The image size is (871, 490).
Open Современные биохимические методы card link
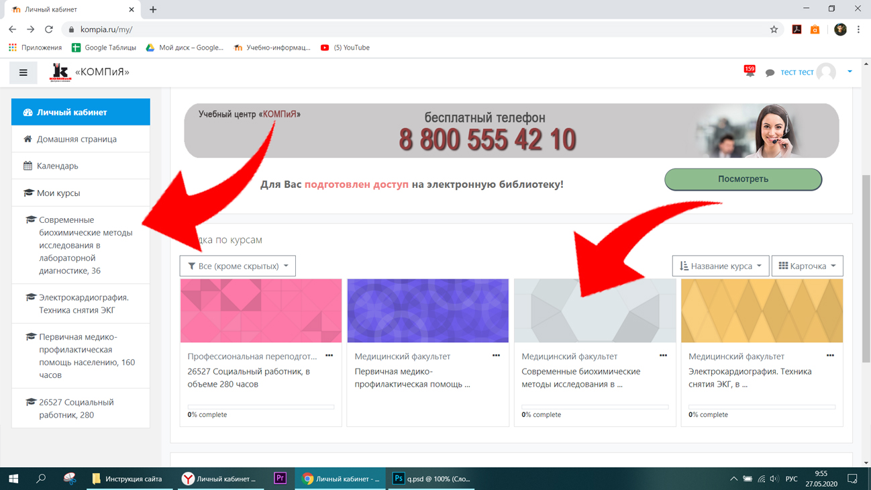581,378
